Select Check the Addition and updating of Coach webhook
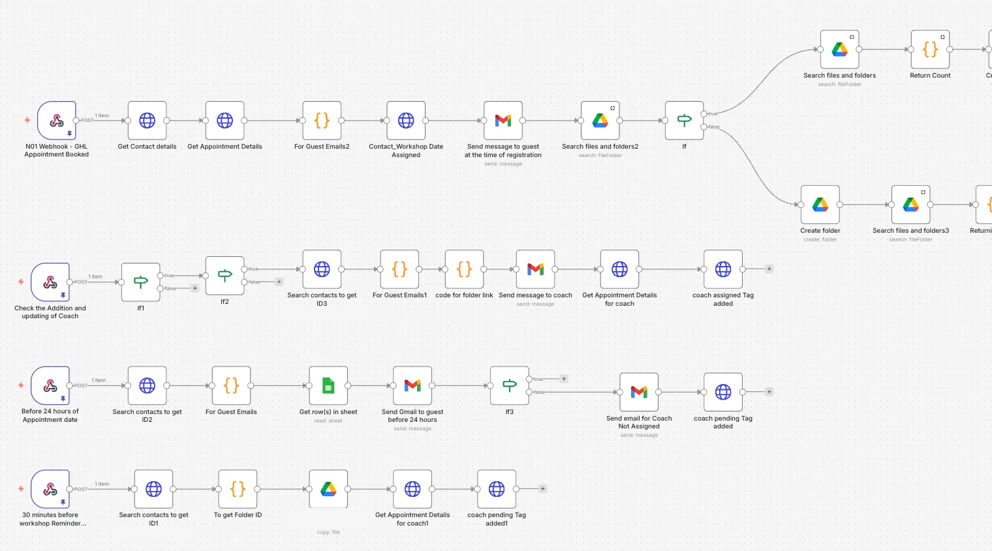 50,282
